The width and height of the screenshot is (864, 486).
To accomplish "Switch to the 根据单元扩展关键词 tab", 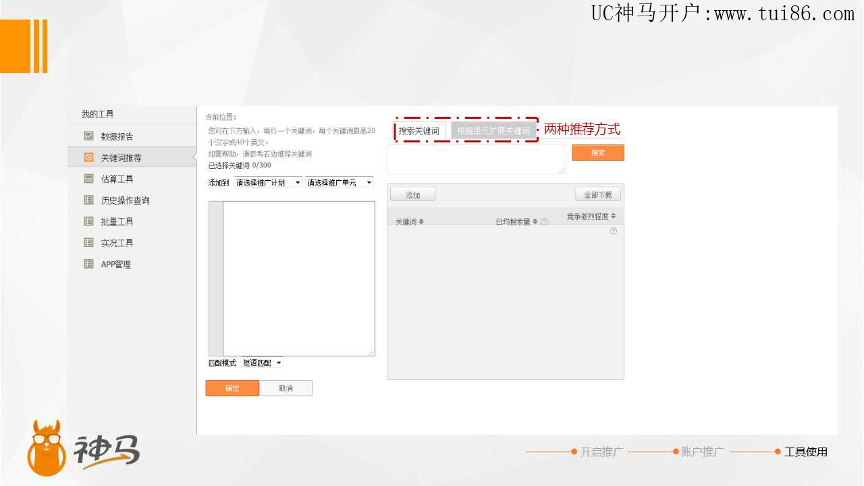I will coord(493,131).
